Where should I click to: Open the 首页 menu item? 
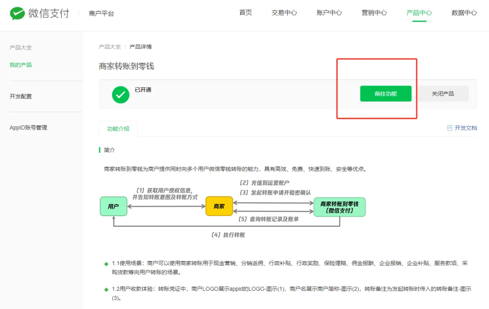coord(245,13)
